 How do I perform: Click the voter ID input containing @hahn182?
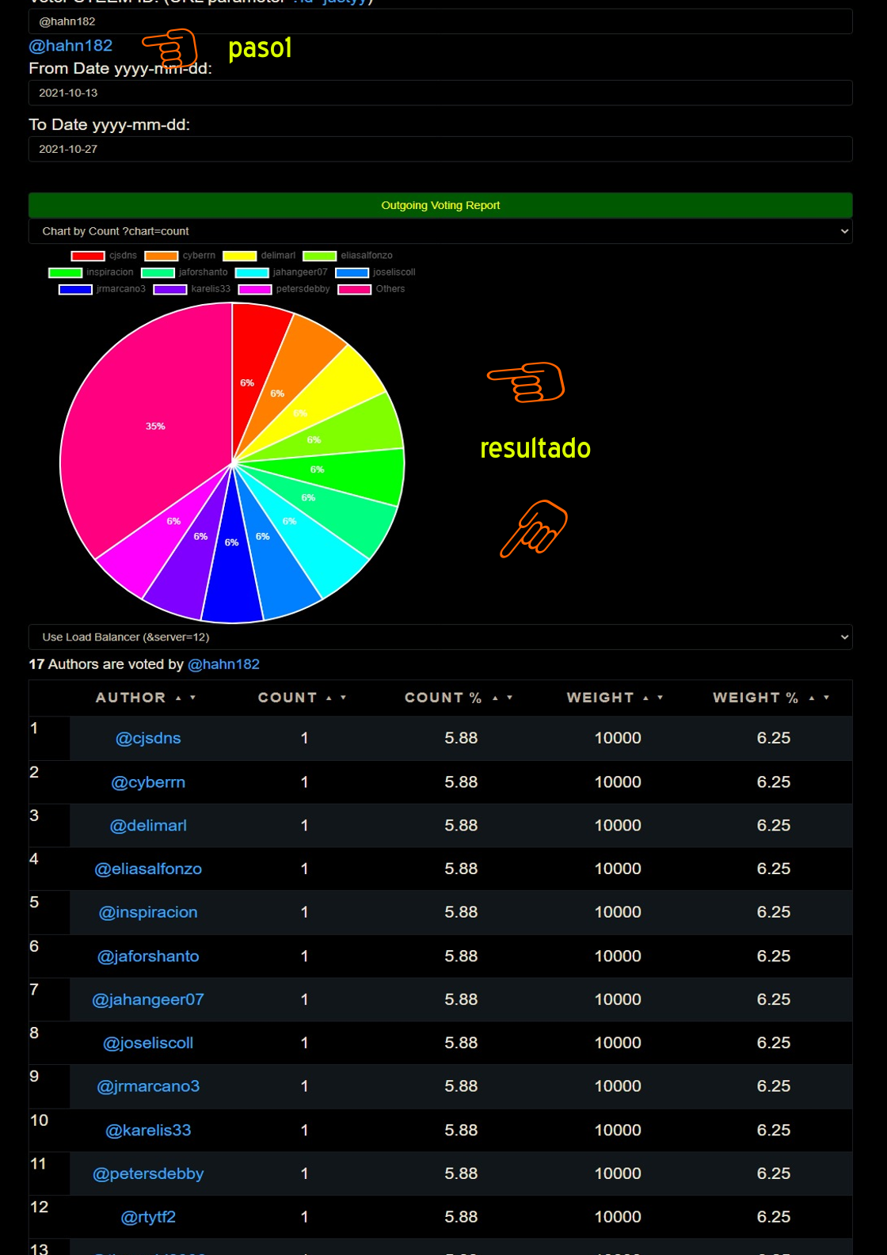point(440,21)
